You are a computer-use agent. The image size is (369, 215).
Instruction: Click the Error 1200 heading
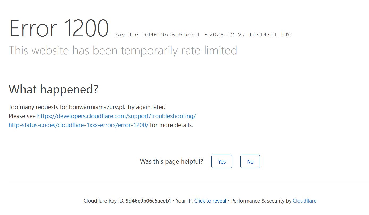[x=59, y=29]
